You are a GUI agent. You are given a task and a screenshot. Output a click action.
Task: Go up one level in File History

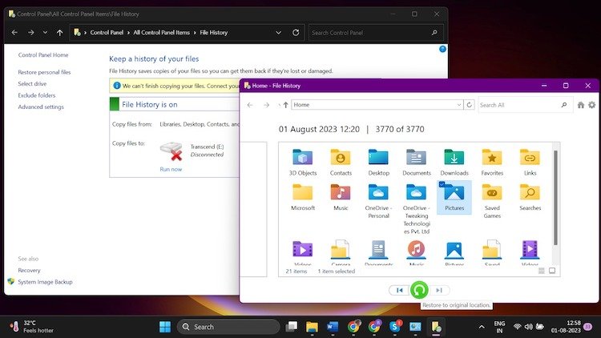click(285, 105)
